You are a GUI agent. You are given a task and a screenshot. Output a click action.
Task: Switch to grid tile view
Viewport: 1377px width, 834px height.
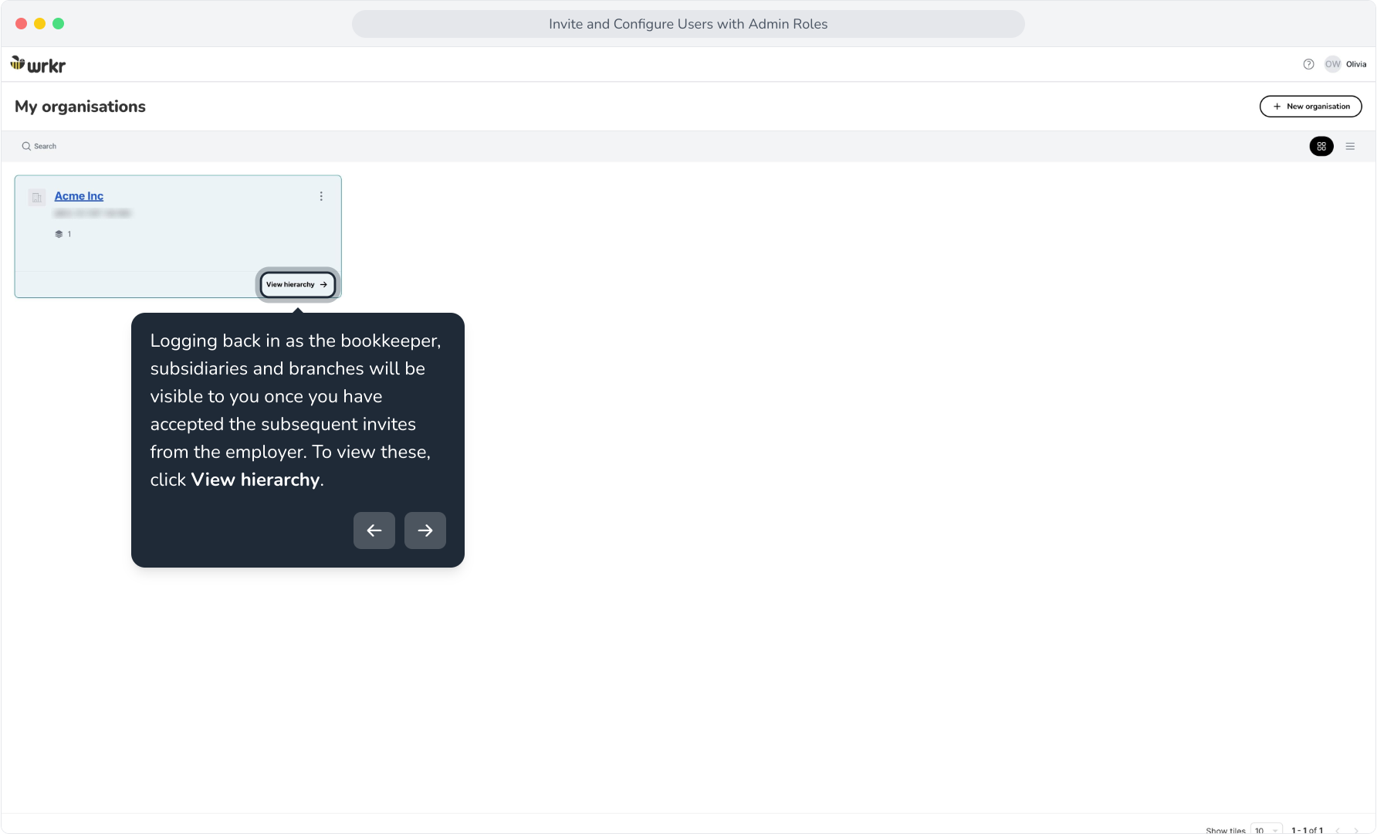click(x=1321, y=146)
